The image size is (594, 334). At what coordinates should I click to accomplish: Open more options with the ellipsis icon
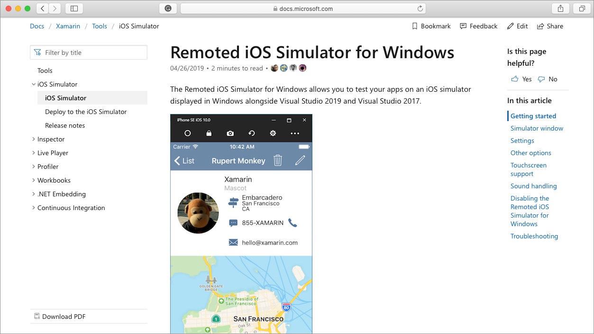[x=295, y=133]
